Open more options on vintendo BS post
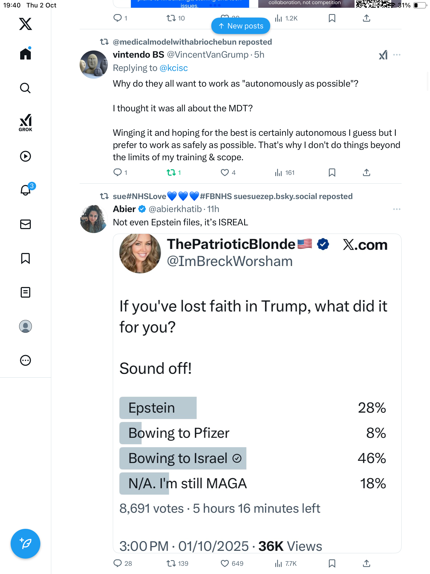 pos(397,55)
